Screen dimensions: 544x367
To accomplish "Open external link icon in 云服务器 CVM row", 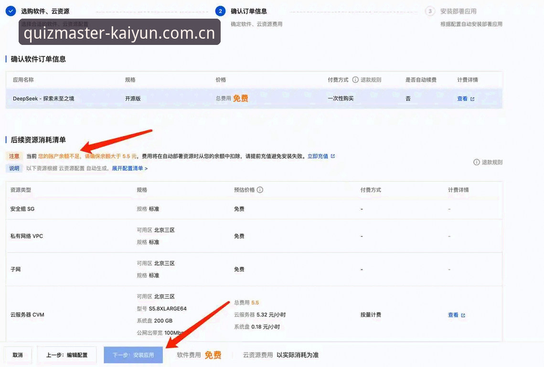I will 463,315.
